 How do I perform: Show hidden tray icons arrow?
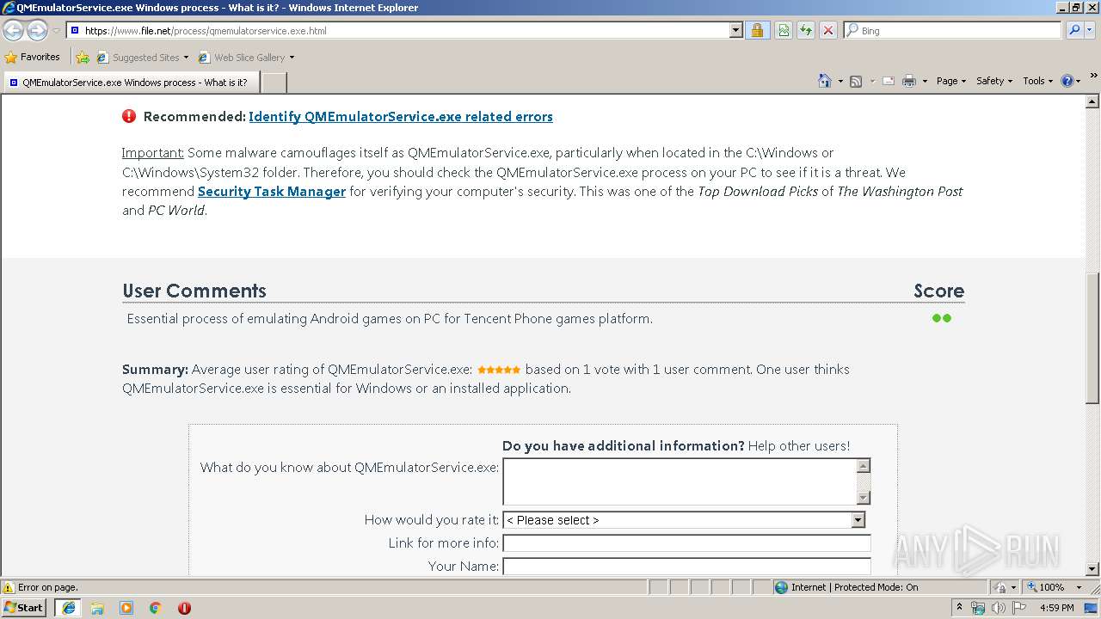coord(959,608)
